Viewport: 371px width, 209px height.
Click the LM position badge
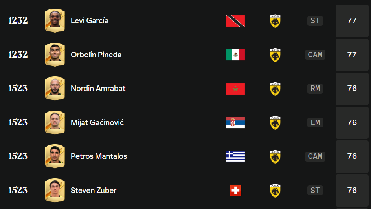(x=315, y=122)
